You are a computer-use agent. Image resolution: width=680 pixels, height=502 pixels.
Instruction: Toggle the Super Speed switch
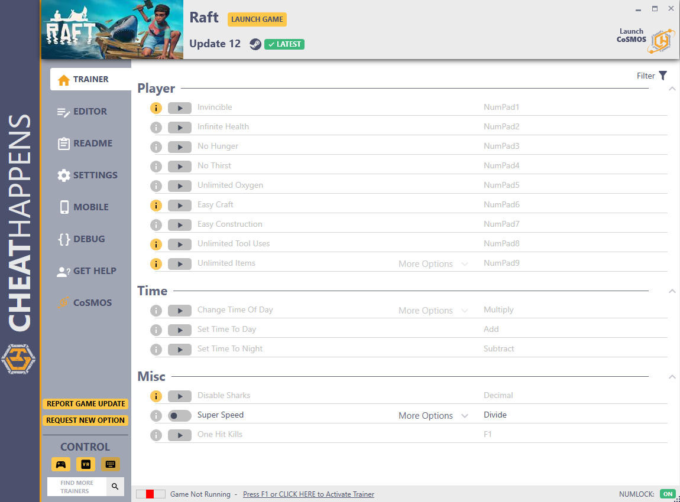(179, 416)
